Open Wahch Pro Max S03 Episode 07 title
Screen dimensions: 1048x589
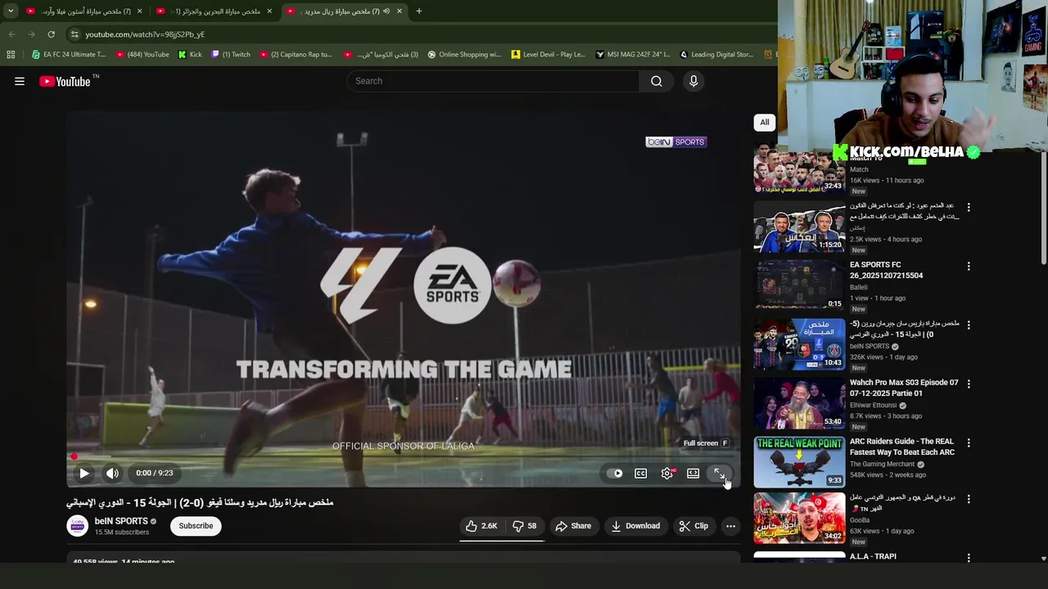[x=904, y=388]
